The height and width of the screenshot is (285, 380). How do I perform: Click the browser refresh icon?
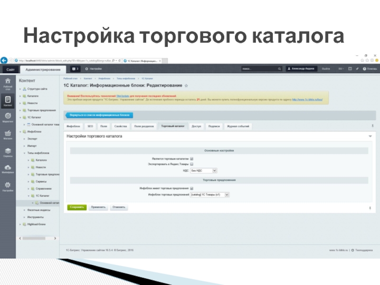point(120,61)
